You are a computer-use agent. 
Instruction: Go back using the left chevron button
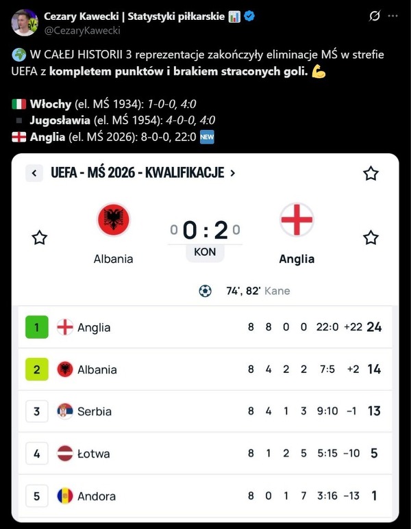(34, 173)
